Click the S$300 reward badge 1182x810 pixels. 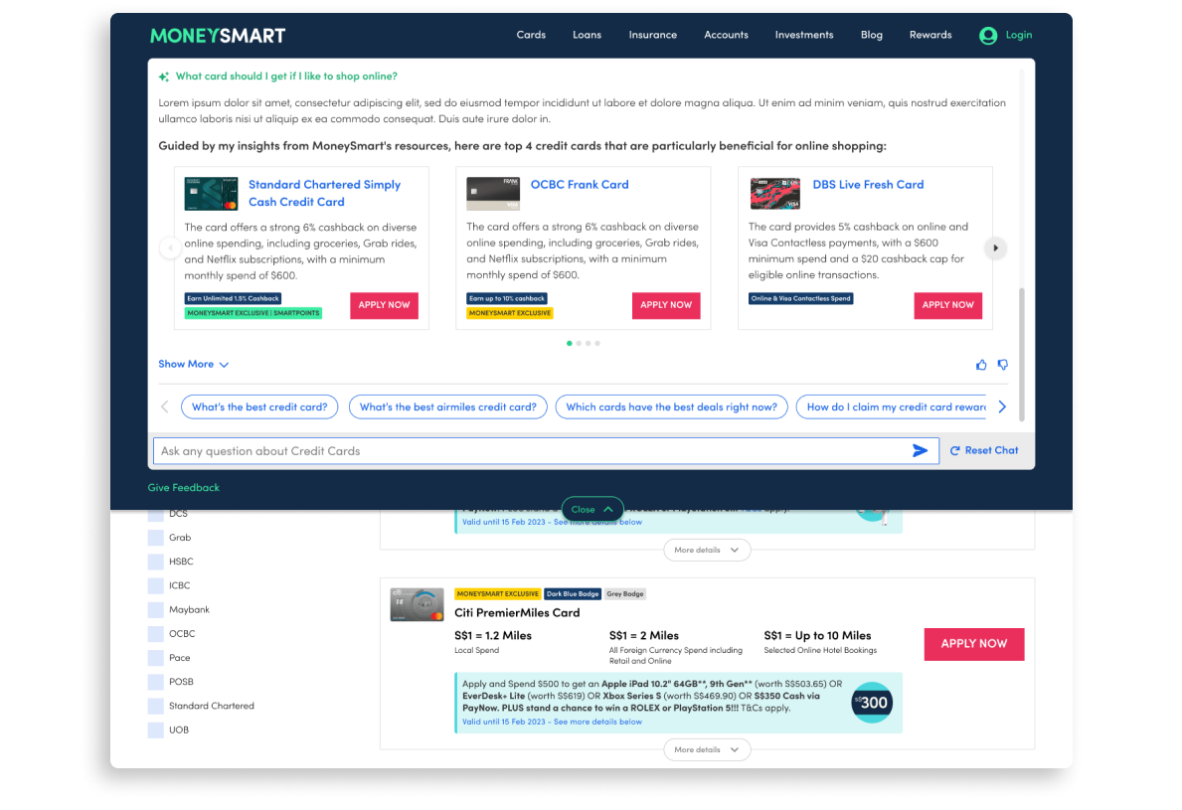click(x=872, y=703)
